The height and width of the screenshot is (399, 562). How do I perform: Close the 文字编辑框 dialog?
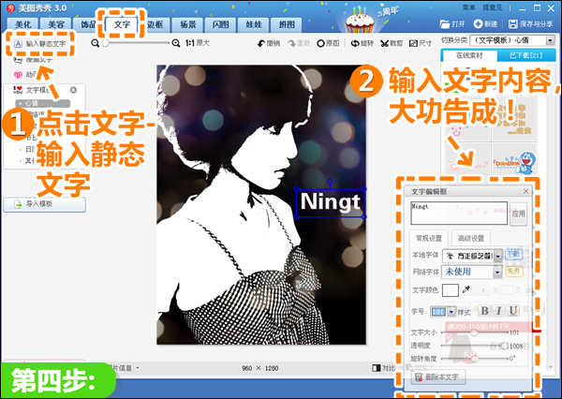[x=525, y=191]
